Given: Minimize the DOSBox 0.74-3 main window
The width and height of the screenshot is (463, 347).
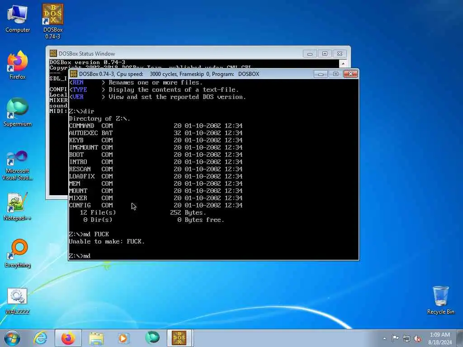Looking at the screenshot, I should (321, 74).
